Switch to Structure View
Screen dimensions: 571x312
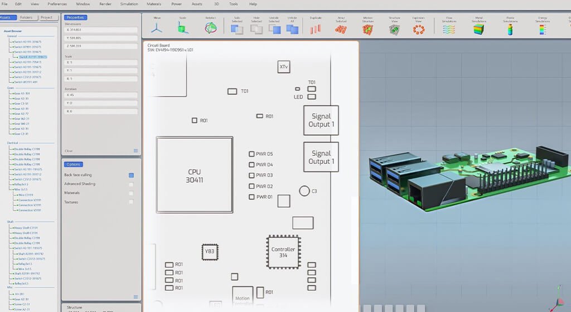coord(394,30)
